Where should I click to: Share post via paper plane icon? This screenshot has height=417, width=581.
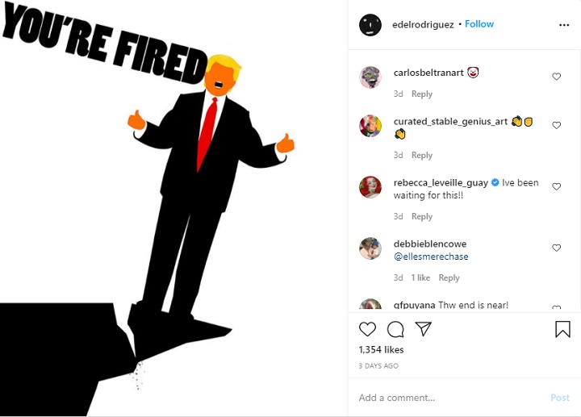(424, 329)
